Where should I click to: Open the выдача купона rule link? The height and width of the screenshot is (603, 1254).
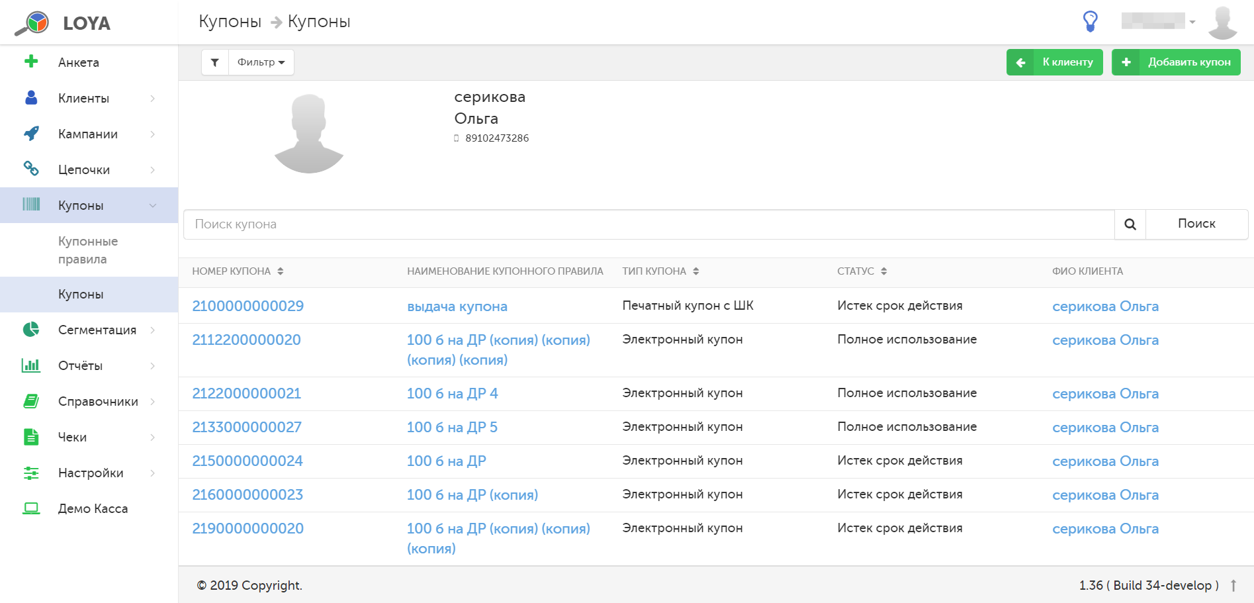pos(457,306)
